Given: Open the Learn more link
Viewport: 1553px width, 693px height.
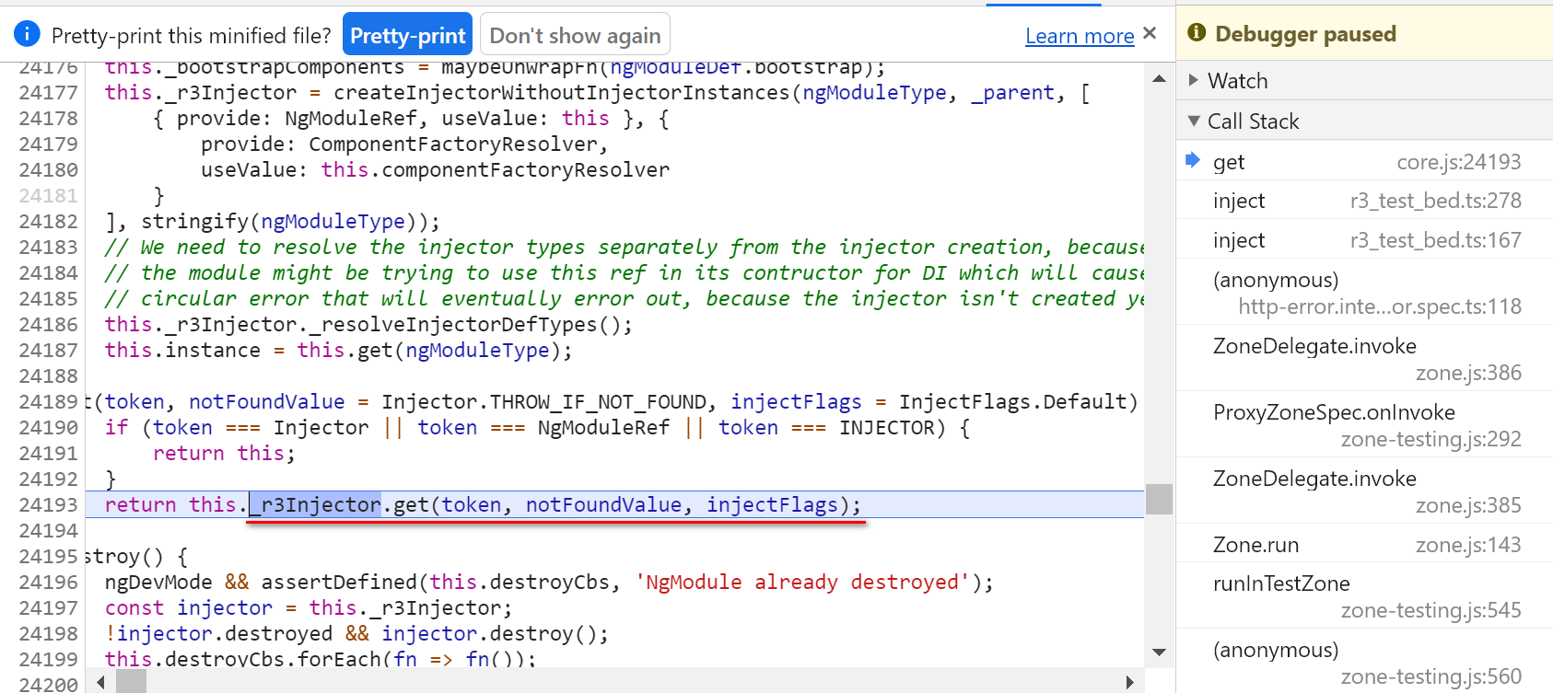Looking at the screenshot, I should pos(1080,36).
